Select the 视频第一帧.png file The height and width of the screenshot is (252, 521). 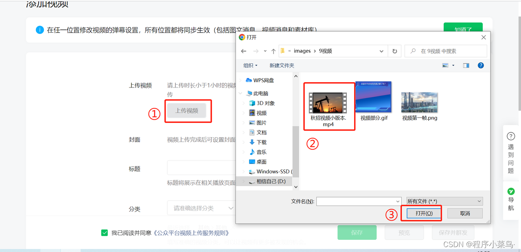420,107
